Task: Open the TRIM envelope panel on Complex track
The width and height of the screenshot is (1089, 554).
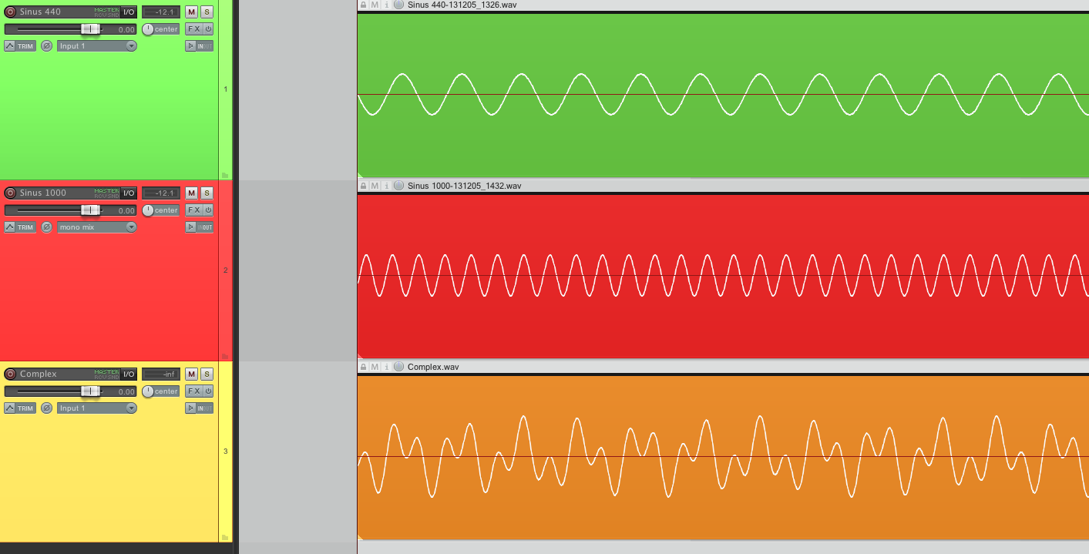Action: pyautogui.click(x=19, y=408)
